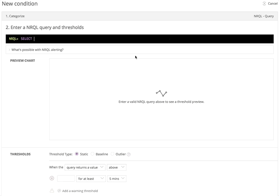Select the Outlier threshold type

click(112, 154)
